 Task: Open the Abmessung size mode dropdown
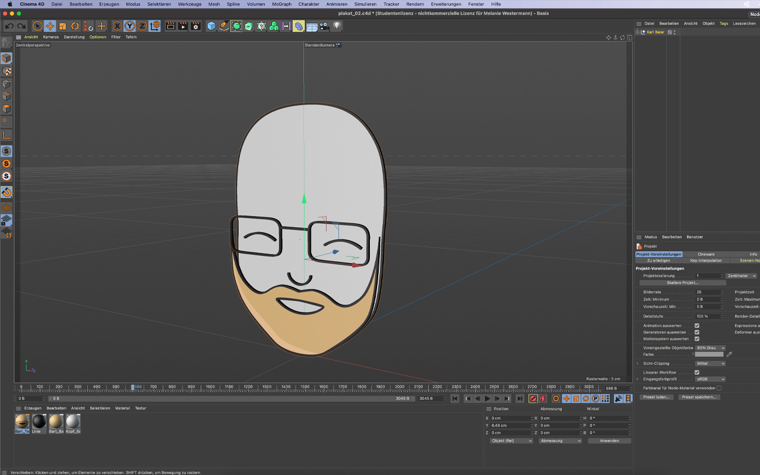(560, 441)
